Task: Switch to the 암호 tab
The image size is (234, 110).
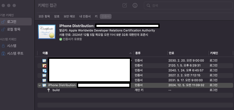Action: click(57, 16)
